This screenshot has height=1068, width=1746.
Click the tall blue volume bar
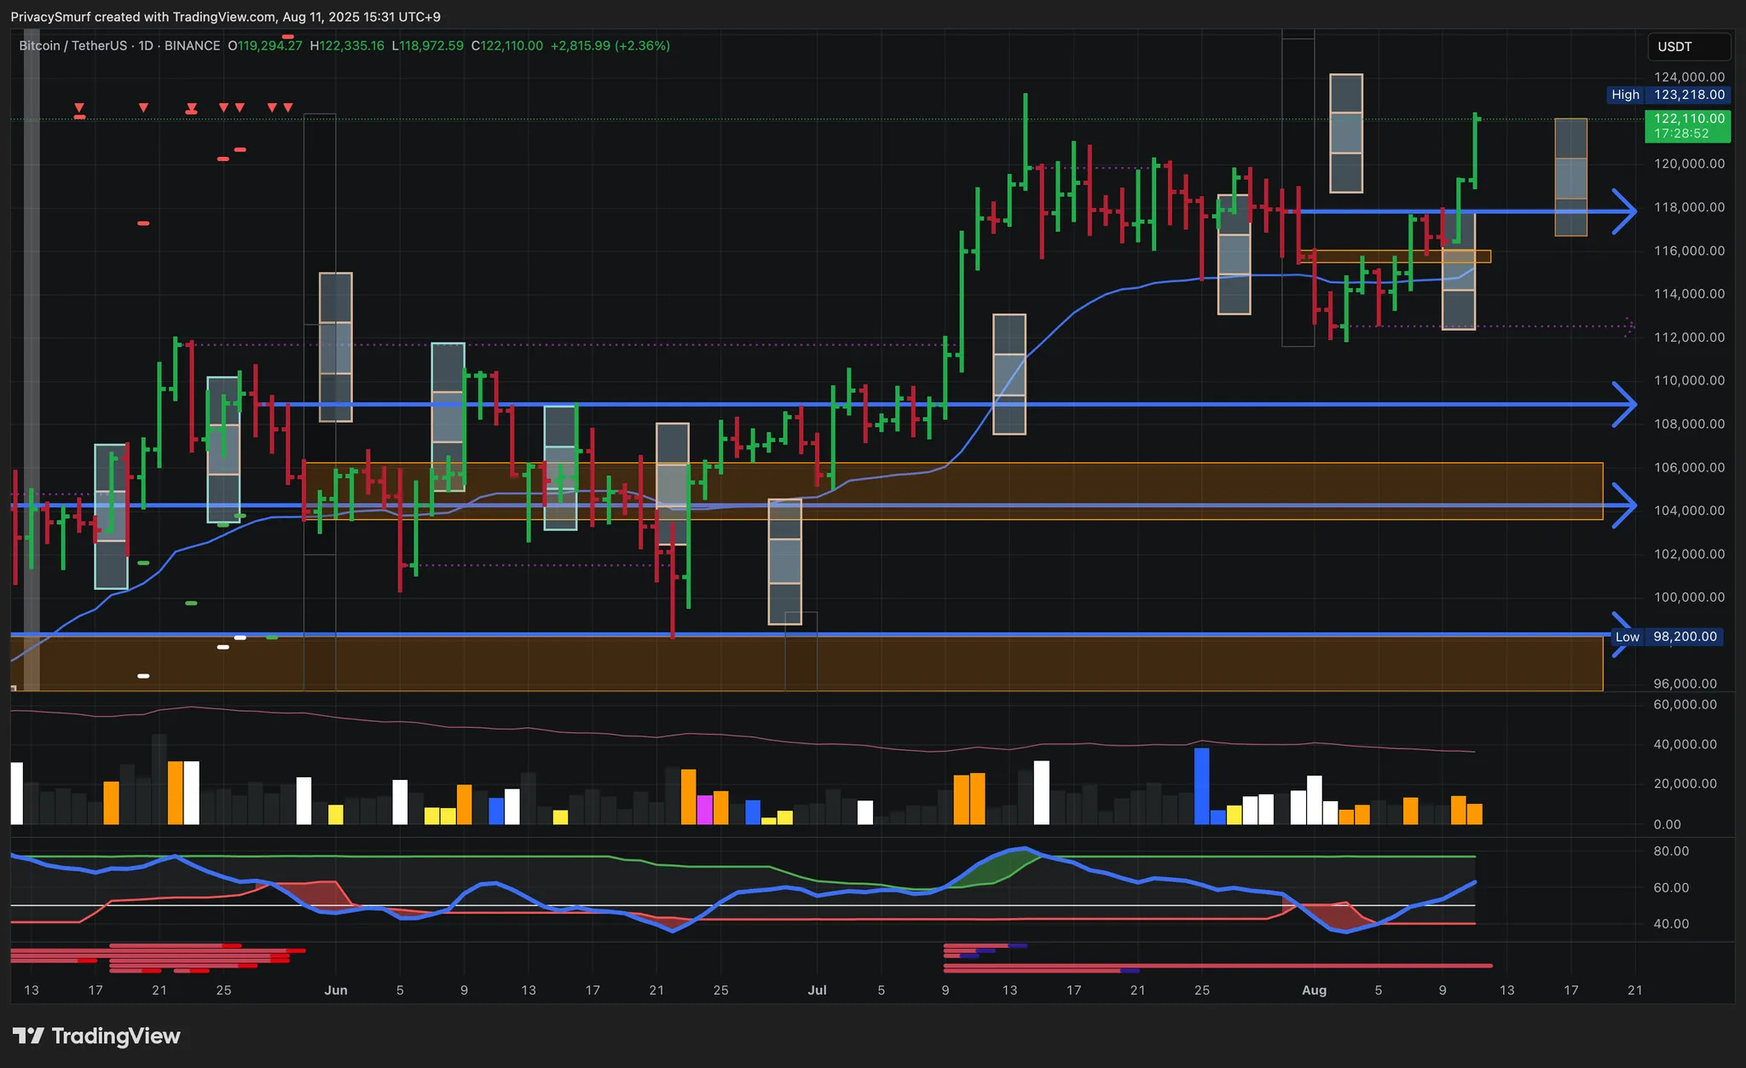(x=1201, y=785)
